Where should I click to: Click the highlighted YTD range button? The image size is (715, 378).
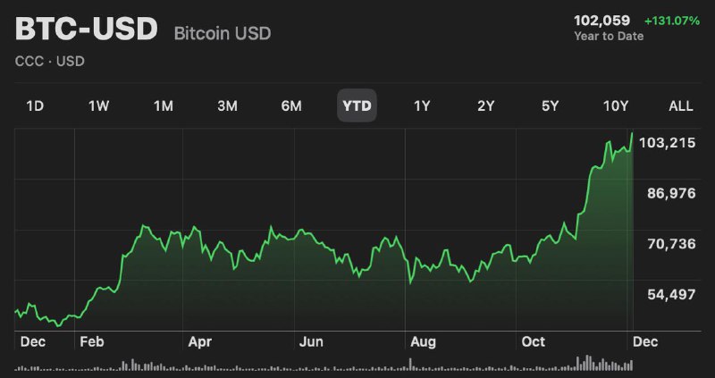tap(357, 105)
